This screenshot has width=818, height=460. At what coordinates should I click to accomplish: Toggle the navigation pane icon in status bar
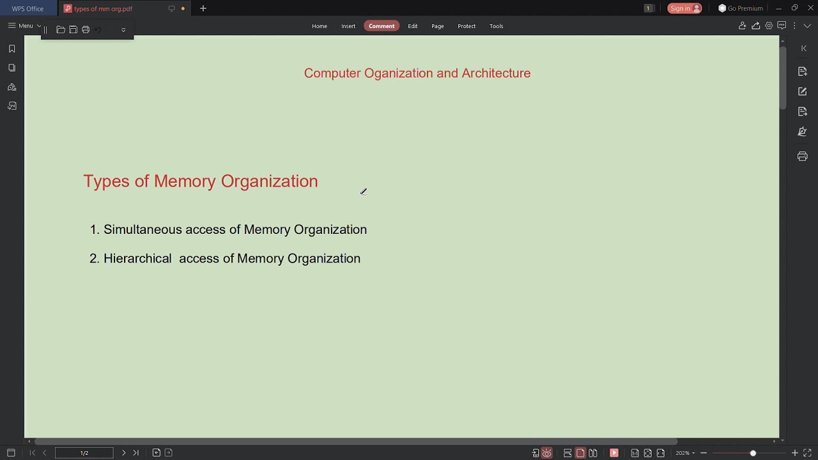click(x=11, y=453)
